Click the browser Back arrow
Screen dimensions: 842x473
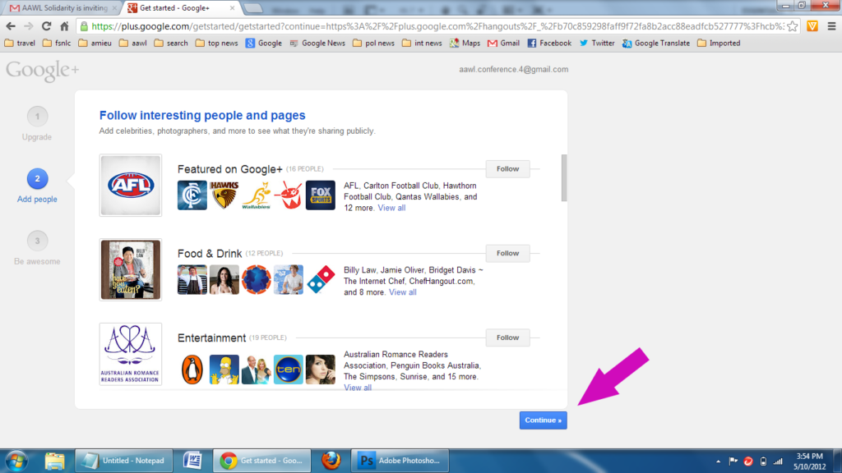click(x=10, y=26)
